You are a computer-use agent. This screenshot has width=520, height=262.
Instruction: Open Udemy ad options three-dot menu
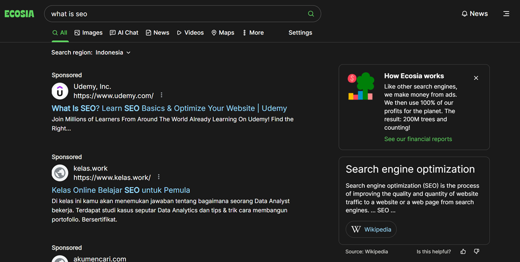point(161,95)
